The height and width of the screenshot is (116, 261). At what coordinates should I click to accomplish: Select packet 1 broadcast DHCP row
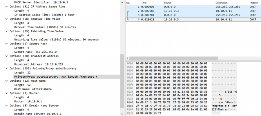174,6
